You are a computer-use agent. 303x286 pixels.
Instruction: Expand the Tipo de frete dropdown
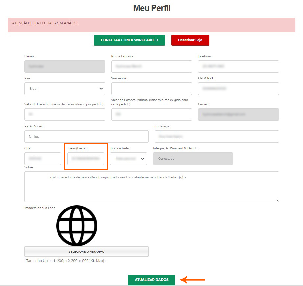pos(128,159)
